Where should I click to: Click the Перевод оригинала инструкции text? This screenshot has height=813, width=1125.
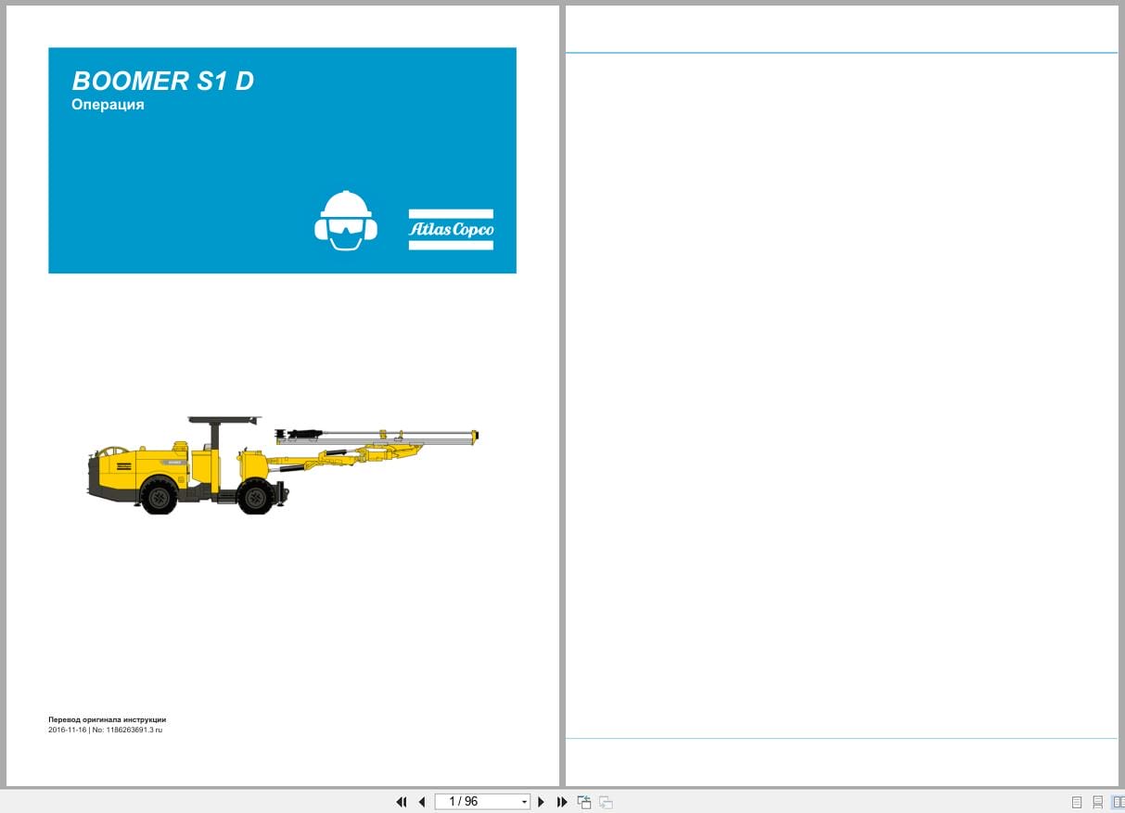(107, 719)
